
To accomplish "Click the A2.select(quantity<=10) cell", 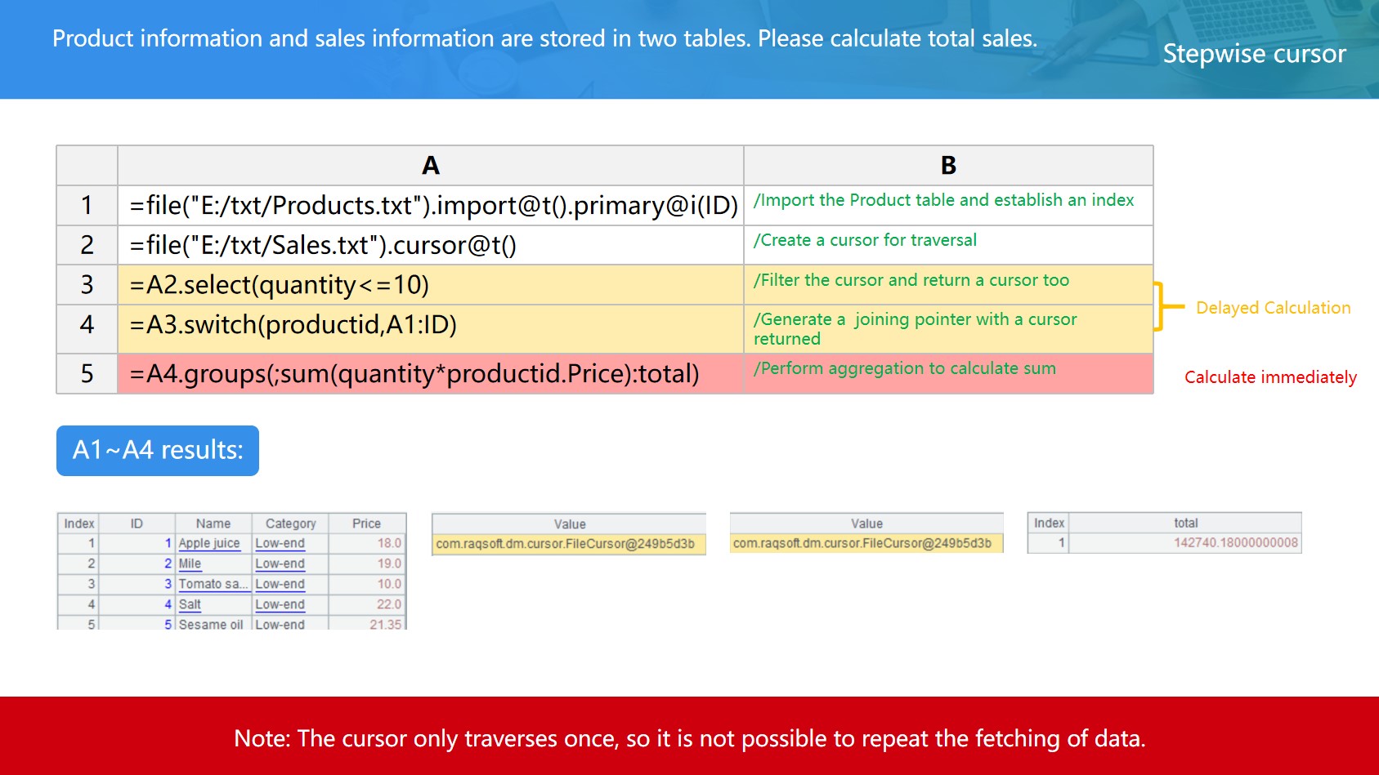I will pos(431,285).
